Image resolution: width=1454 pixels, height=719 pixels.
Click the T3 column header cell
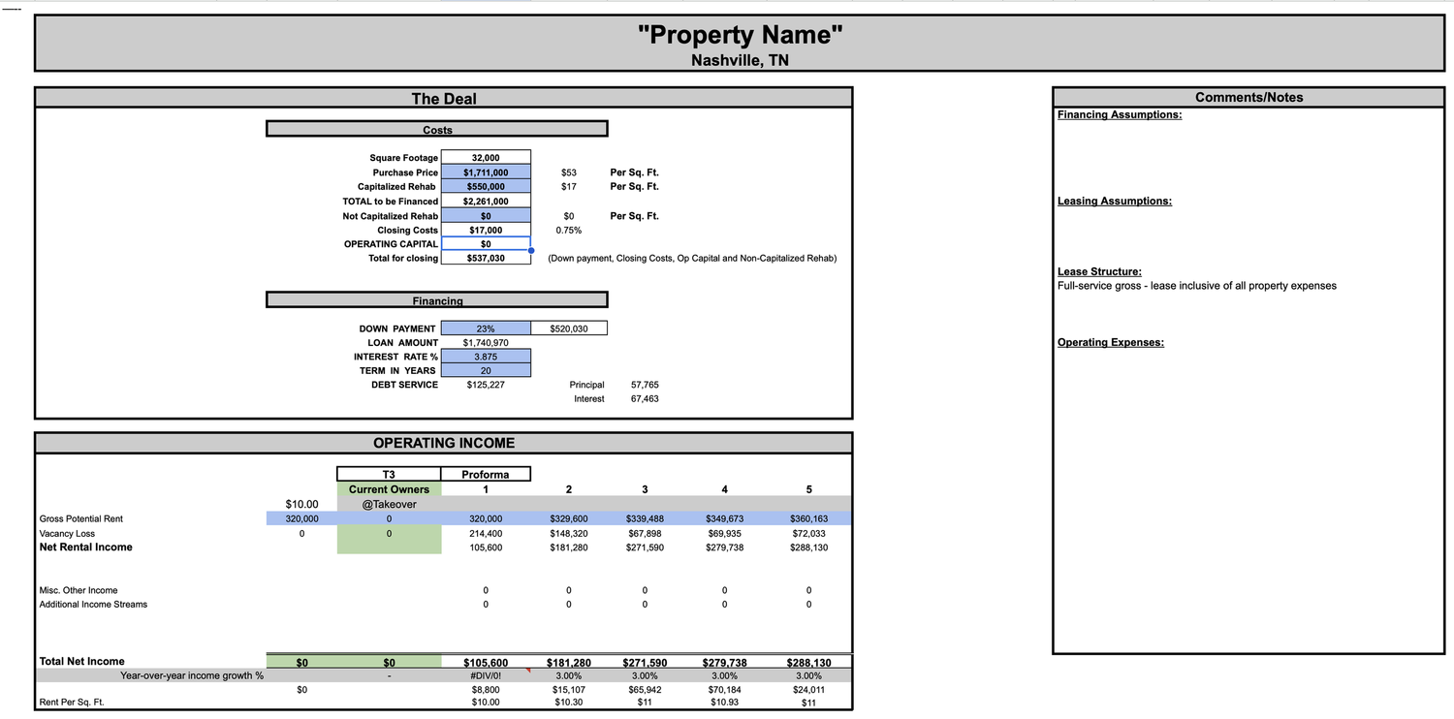pyautogui.click(x=389, y=475)
